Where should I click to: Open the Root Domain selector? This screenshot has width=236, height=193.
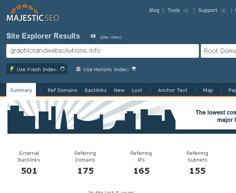(x=219, y=51)
